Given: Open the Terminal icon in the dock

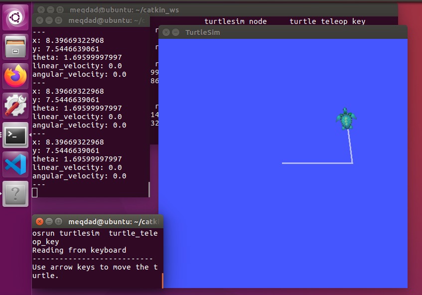Looking at the screenshot, I should tap(15, 135).
